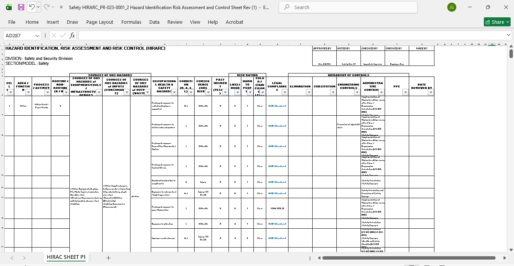Open filter dropdown for ELIMINATION column
Viewport: 514px width, 266px height.
pos(309,92)
